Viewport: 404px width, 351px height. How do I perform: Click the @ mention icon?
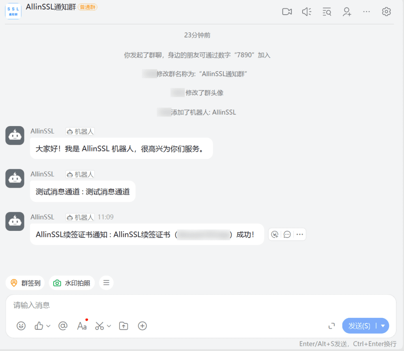63,326
